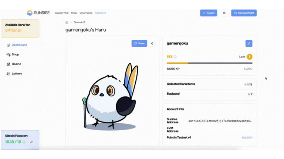This screenshot has height=159, width=284.
Task: Click the 31,250 XP target value
Action: click(248, 69)
